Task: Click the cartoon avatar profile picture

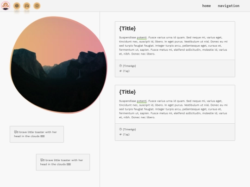Action: pos(6,6)
